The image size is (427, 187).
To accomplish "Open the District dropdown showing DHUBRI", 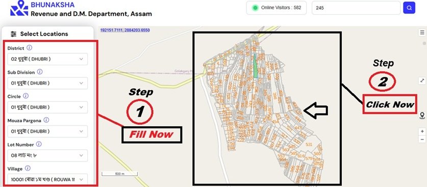I will 47,59.
